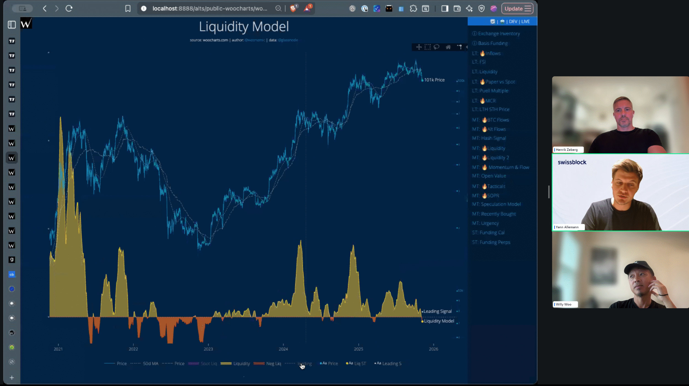Toggle the browser sidebar panel icon
The width and height of the screenshot is (689, 386).
12,25
